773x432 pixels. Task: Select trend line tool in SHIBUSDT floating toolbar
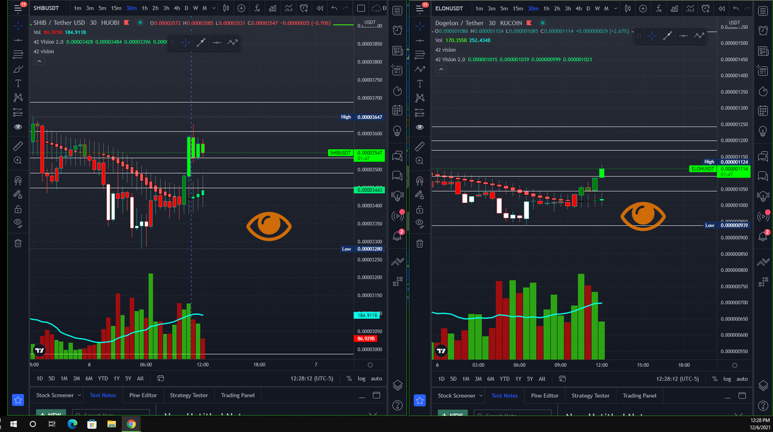pos(201,42)
